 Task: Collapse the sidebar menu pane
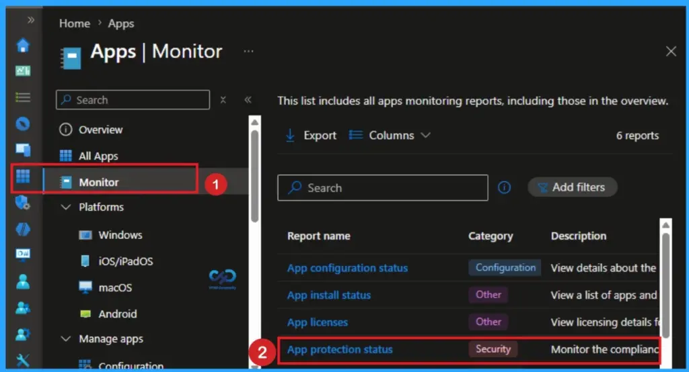pyautogui.click(x=248, y=99)
